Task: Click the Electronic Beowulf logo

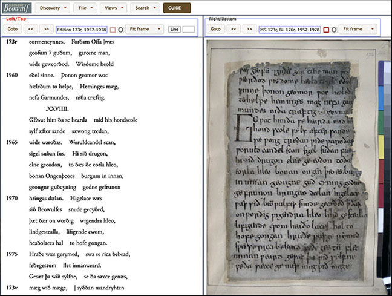Action: tap(17, 8)
